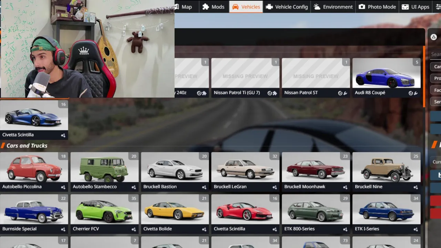Click the circular icon on the 240z card
441x248 pixels.
199,93
